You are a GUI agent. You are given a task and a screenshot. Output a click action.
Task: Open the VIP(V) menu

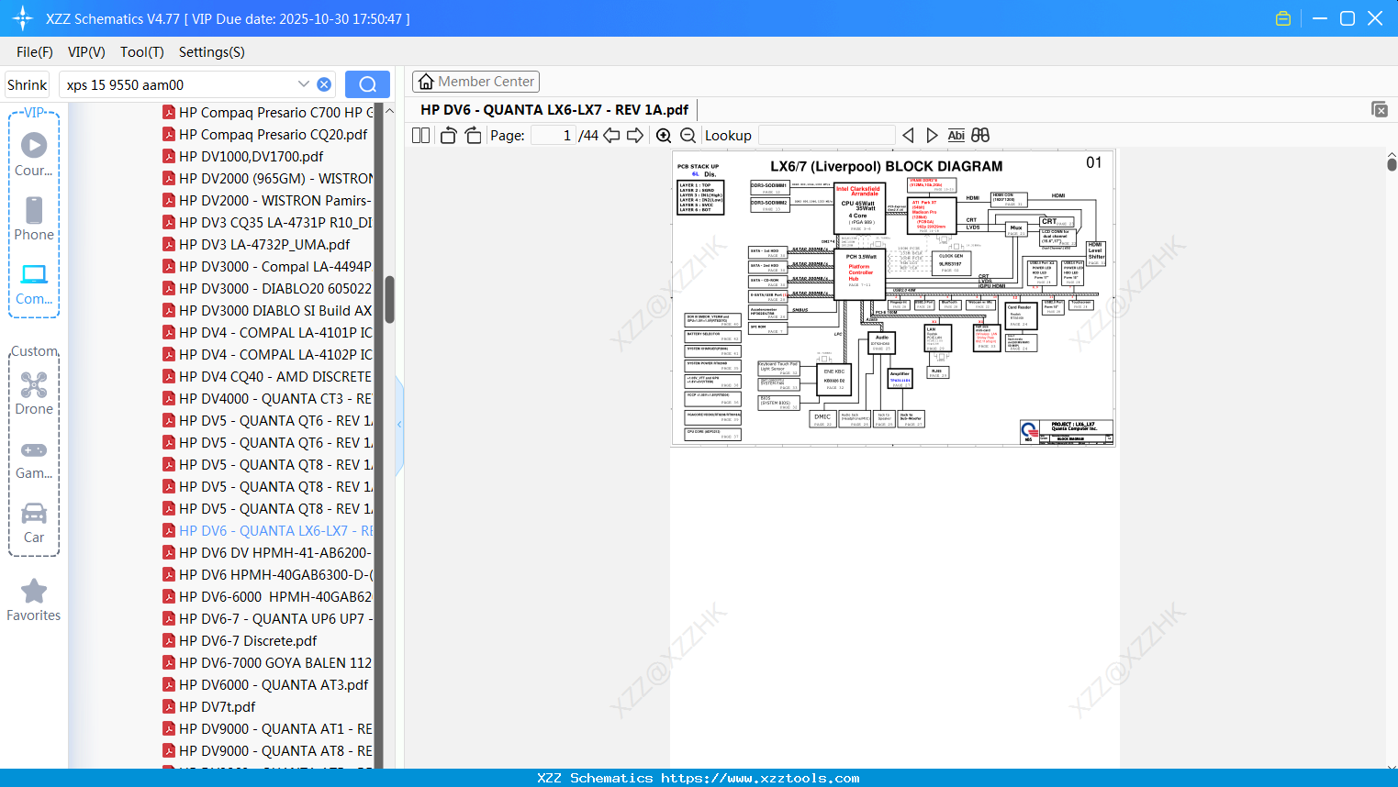(86, 52)
